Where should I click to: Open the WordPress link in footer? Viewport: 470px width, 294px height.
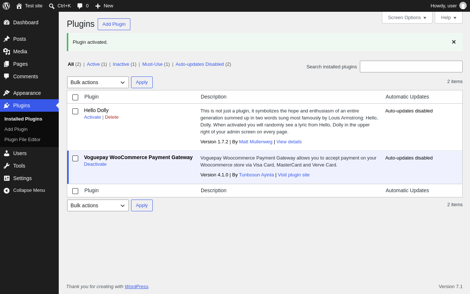tap(137, 287)
